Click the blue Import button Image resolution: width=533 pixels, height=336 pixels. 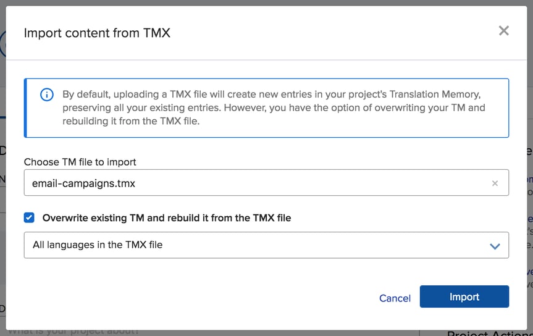[x=464, y=296]
